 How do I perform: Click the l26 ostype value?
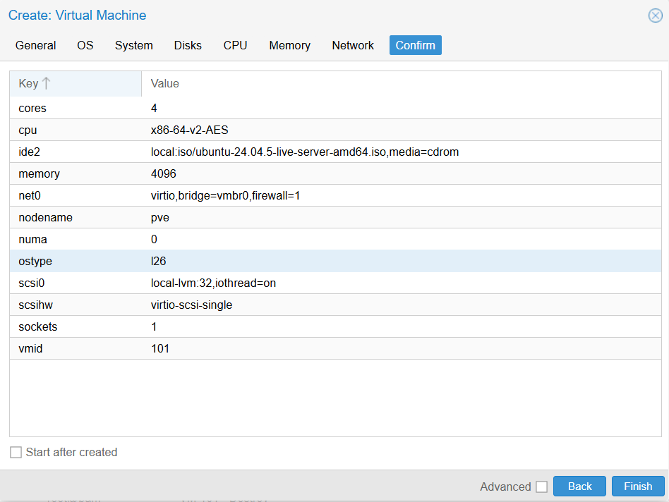coord(158,262)
